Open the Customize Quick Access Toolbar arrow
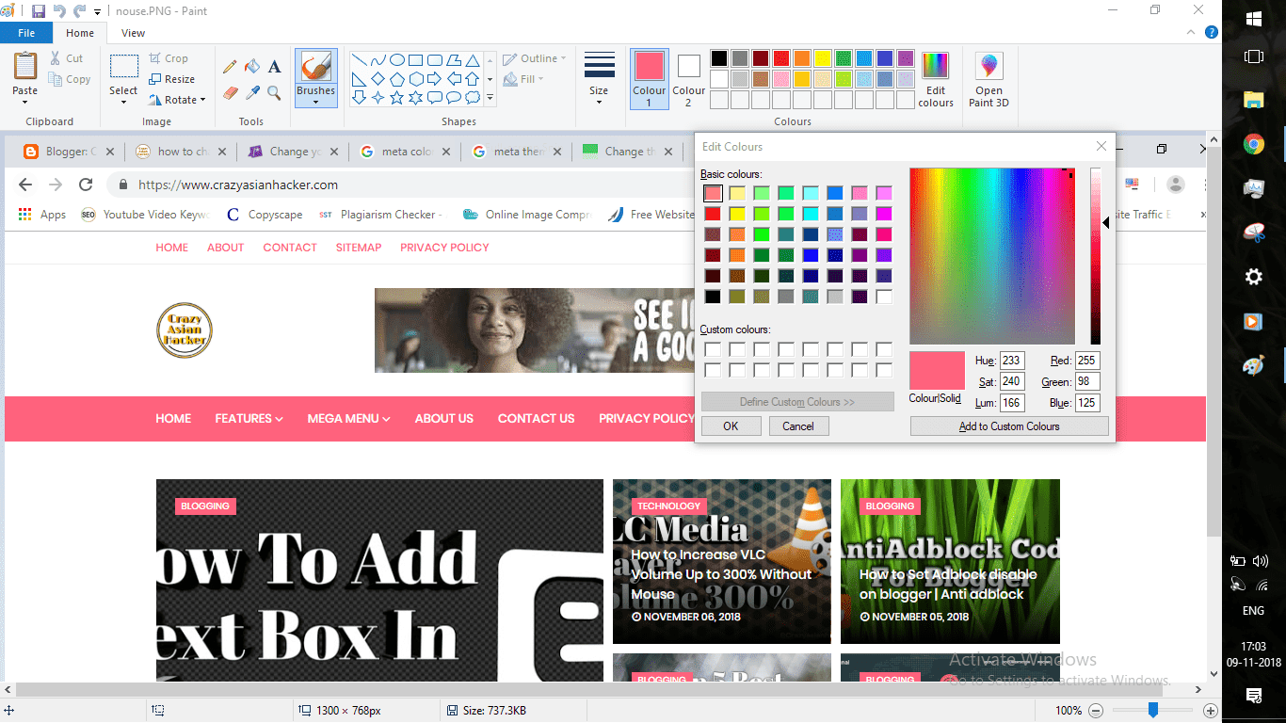The height and width of the screenshot is (723, 1286). click(97, 12)
